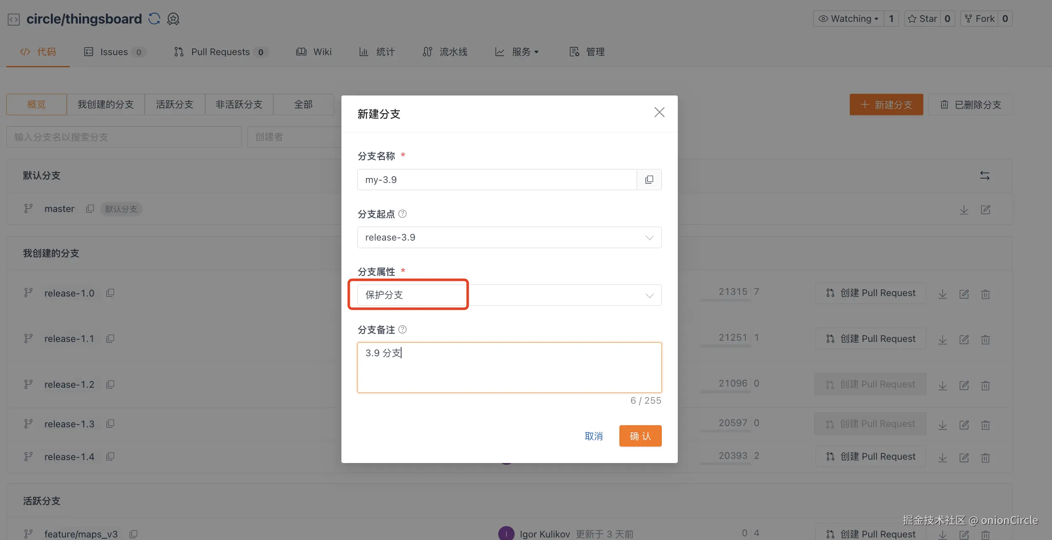Click into the 分支备注 text area
The height and width of the screenshot is (540, 1052).
tap(509, 367)
